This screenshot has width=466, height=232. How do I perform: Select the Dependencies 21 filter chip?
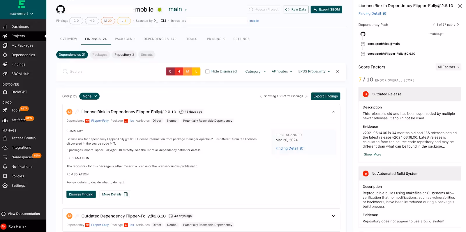(x=72, y=55)
